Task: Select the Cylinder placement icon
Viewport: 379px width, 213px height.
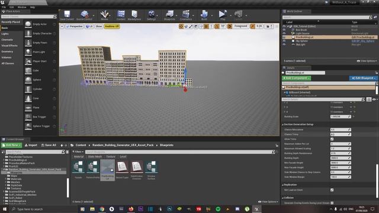Action: pyautogui.click(x=28, y=89)
